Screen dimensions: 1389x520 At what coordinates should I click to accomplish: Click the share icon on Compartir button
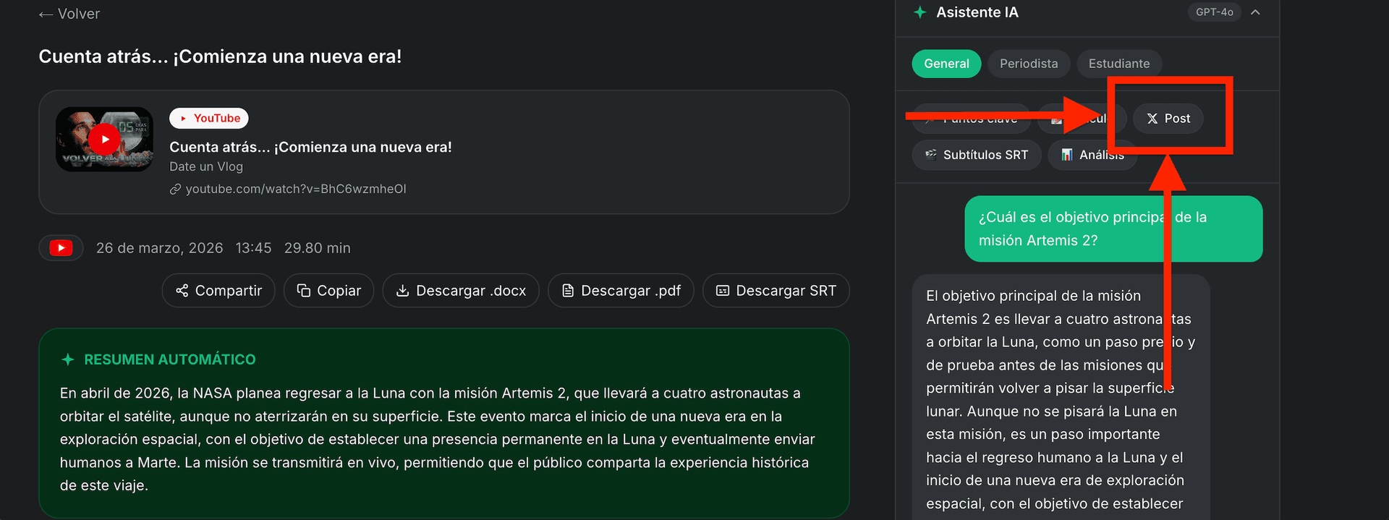pos(182,290)
